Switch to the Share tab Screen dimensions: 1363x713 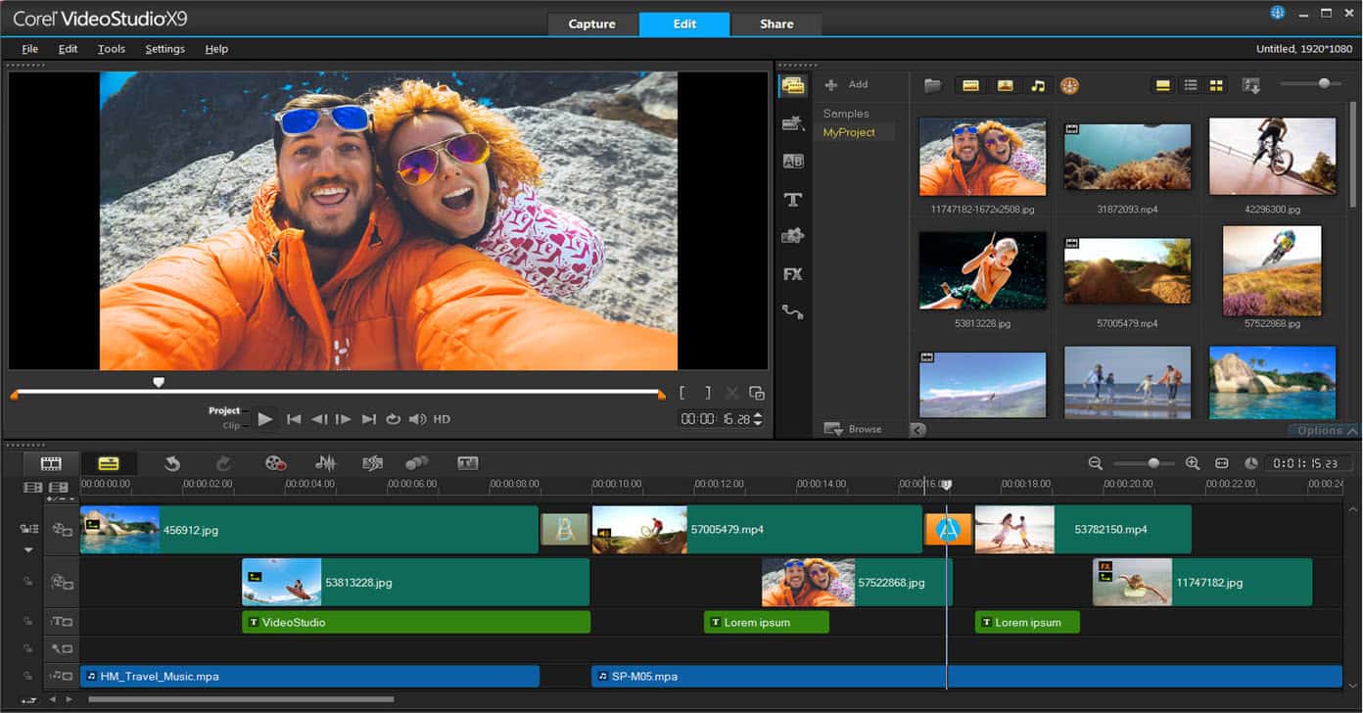[x=775, y=24]
